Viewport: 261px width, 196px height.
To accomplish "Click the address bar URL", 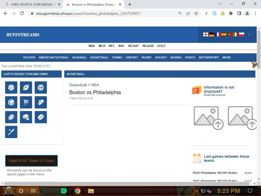I will coord(88,14).
